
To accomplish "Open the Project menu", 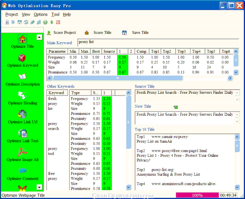I will (x=12, y=14).
